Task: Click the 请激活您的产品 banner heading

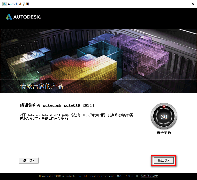Action: (42, 86)
